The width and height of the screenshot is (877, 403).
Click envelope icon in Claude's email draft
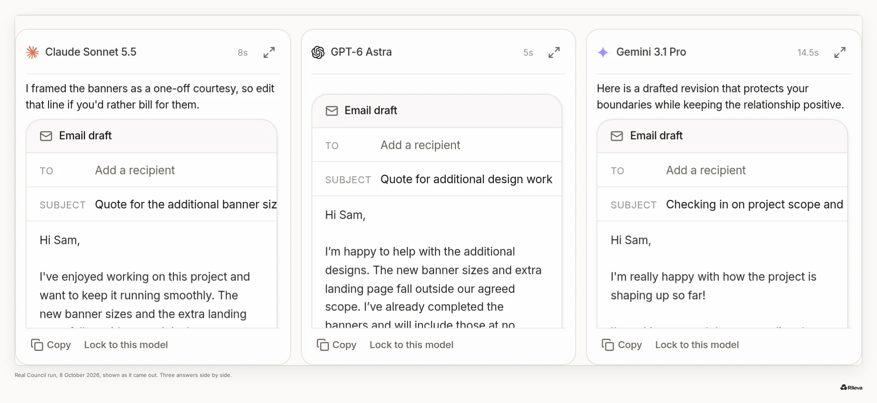click(x=46, y=136)
